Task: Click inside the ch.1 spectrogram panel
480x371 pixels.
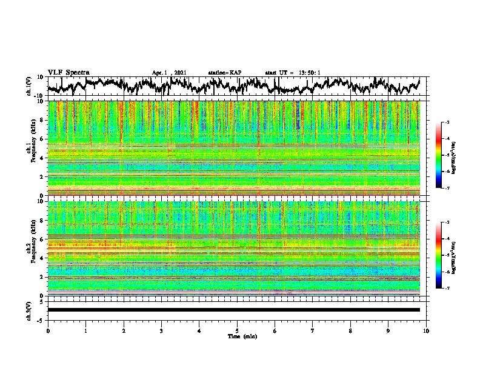Action: pos(233,148)
